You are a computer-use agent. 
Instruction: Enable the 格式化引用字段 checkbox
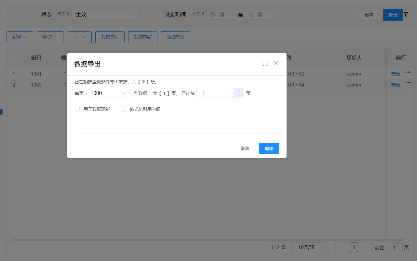click(123, 109)
